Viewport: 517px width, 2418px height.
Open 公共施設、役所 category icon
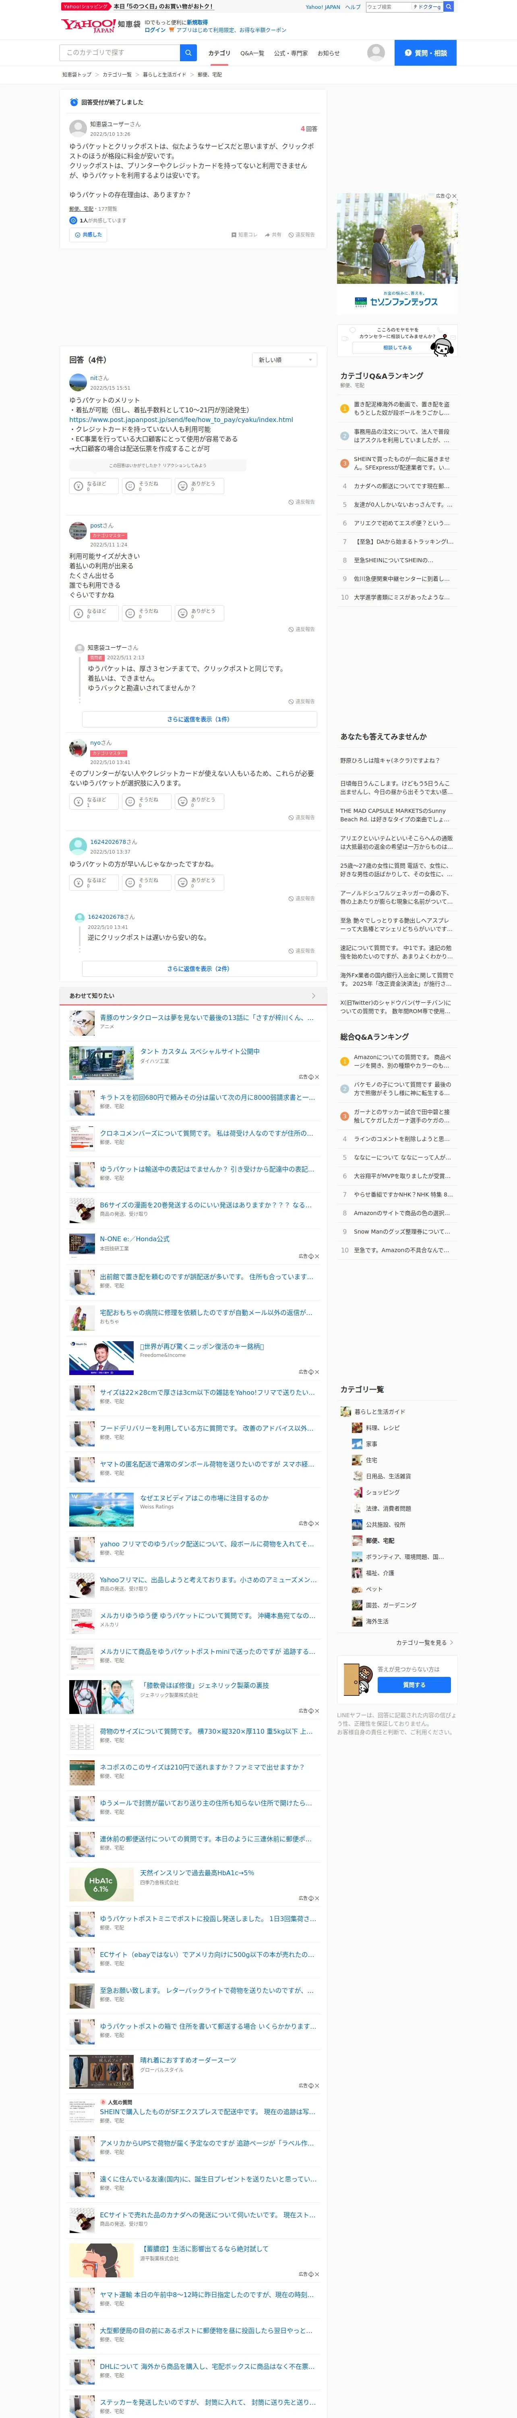tap(357, 1525)
